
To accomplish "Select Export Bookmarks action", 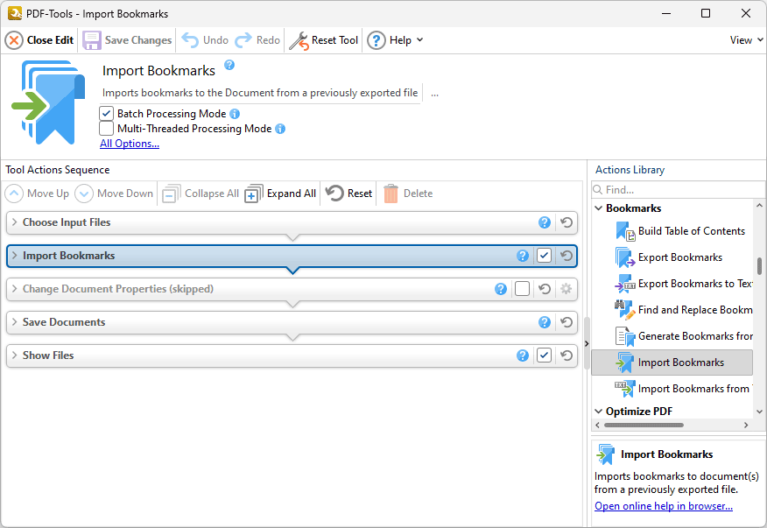I will click(x=669, y=257).
